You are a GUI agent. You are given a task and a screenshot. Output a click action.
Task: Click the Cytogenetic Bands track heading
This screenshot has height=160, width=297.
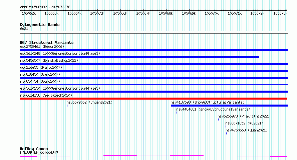pos(40,25)
